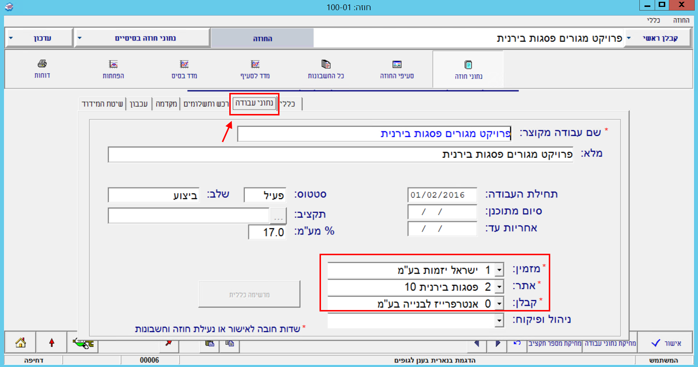Click the תקציב browse ellipsis button
This screenshot has width=698, height=367.
278,216
